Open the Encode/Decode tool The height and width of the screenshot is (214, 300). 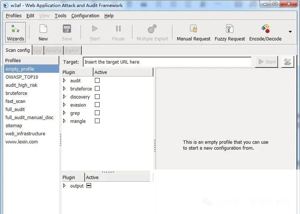[x=265, y=32]
